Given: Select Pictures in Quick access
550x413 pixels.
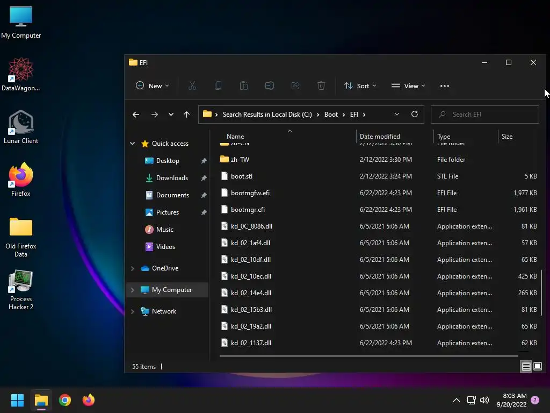Looking at the screenshot, I should pos(168,212).
